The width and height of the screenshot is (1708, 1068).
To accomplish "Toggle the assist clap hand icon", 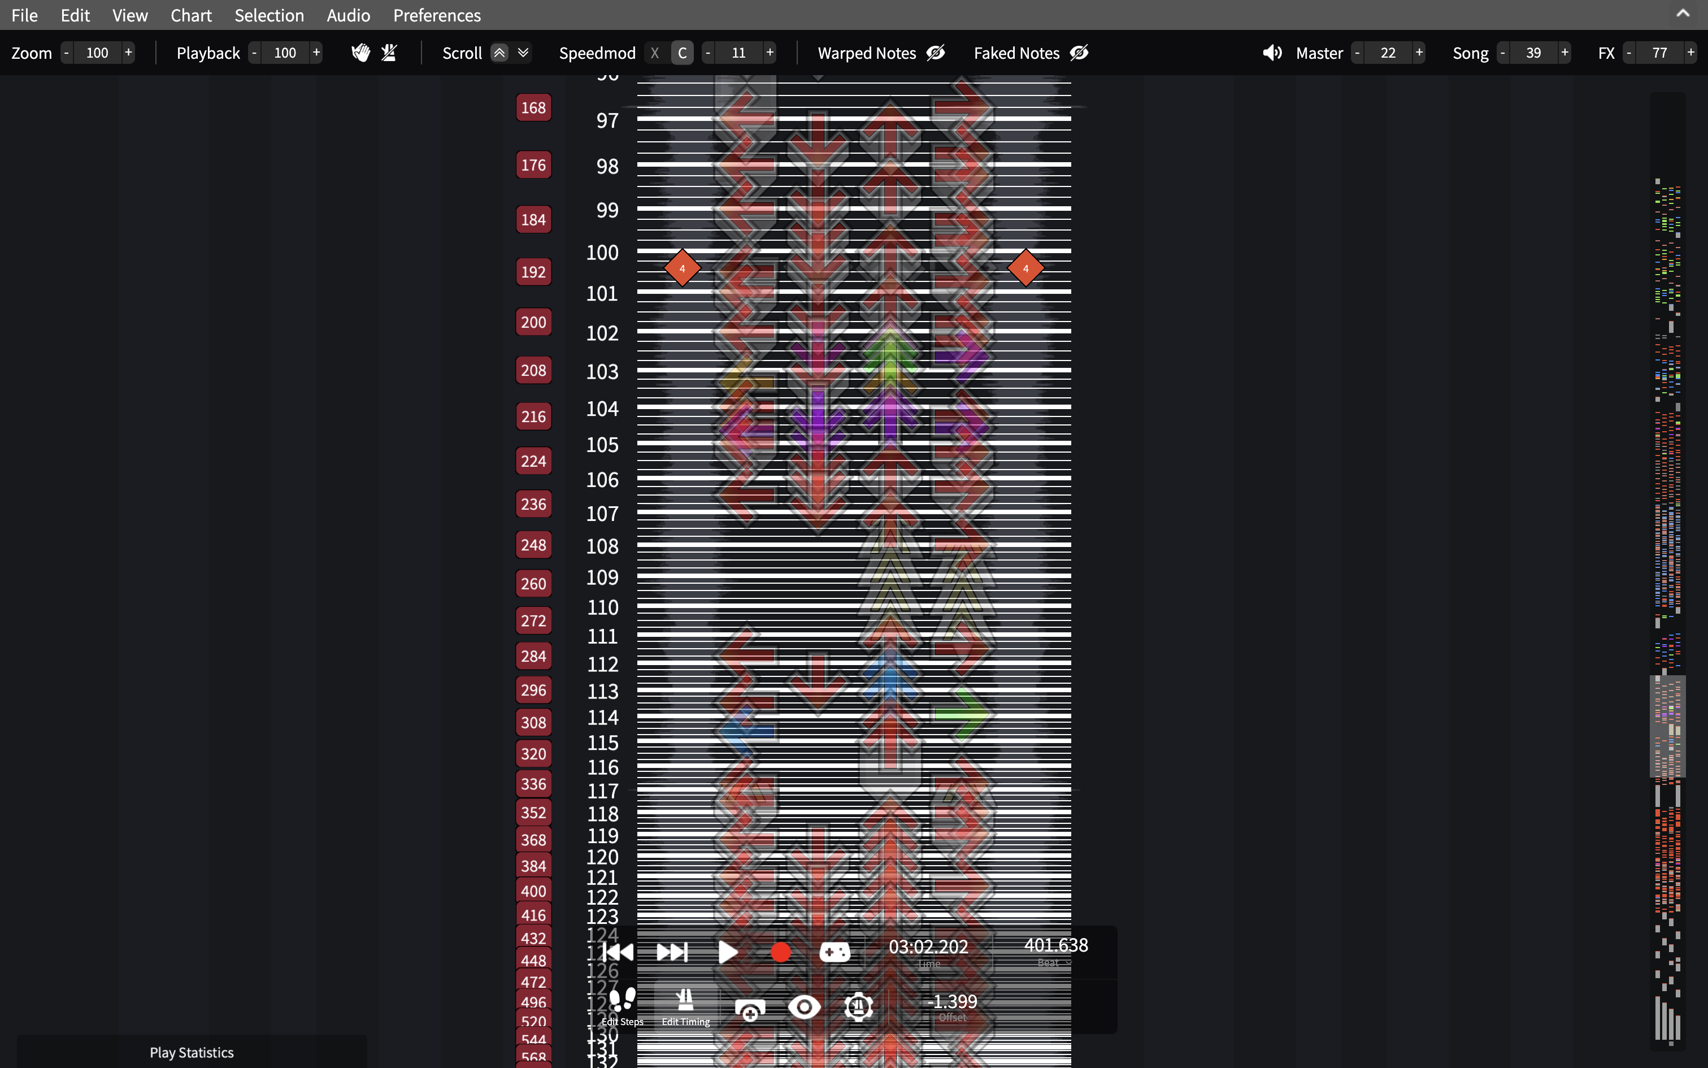I will 361,53.
